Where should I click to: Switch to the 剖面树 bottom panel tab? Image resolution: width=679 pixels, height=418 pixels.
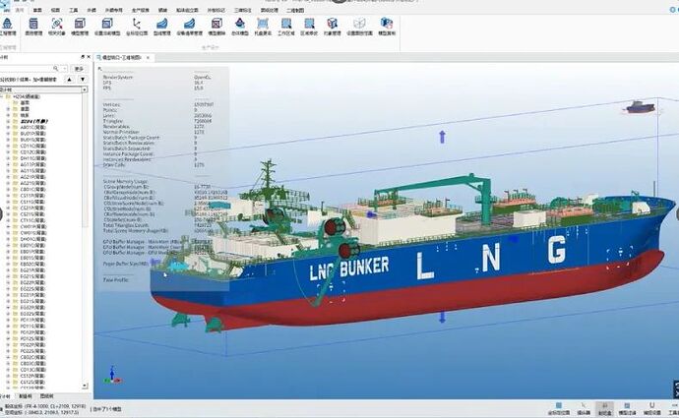pyautogui.click(x=28, y=396)
